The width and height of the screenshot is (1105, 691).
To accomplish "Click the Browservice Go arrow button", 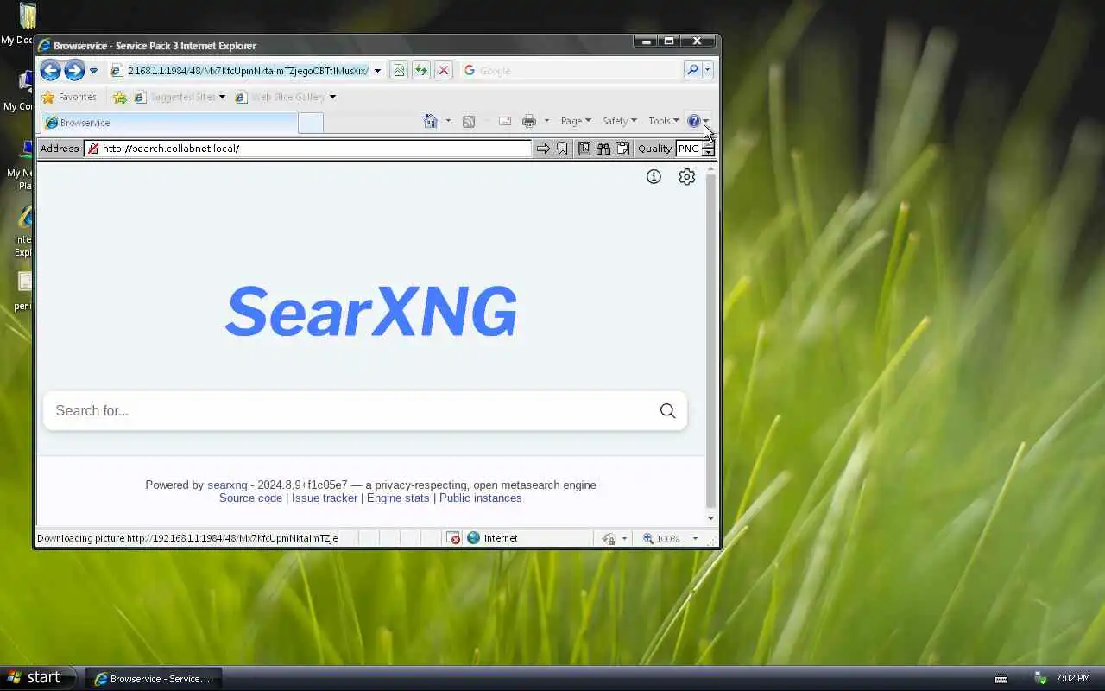I will point(543,149).
